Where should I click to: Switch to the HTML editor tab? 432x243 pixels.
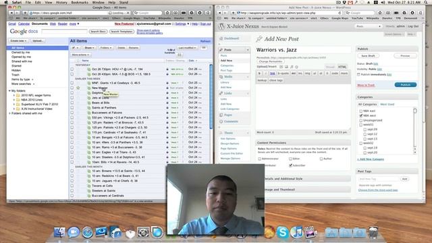click(342, 67)
